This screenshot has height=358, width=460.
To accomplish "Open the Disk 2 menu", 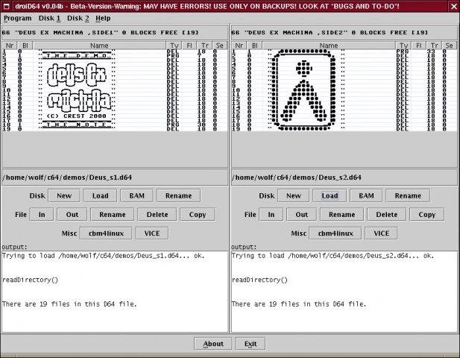I will tap(78, 18).
